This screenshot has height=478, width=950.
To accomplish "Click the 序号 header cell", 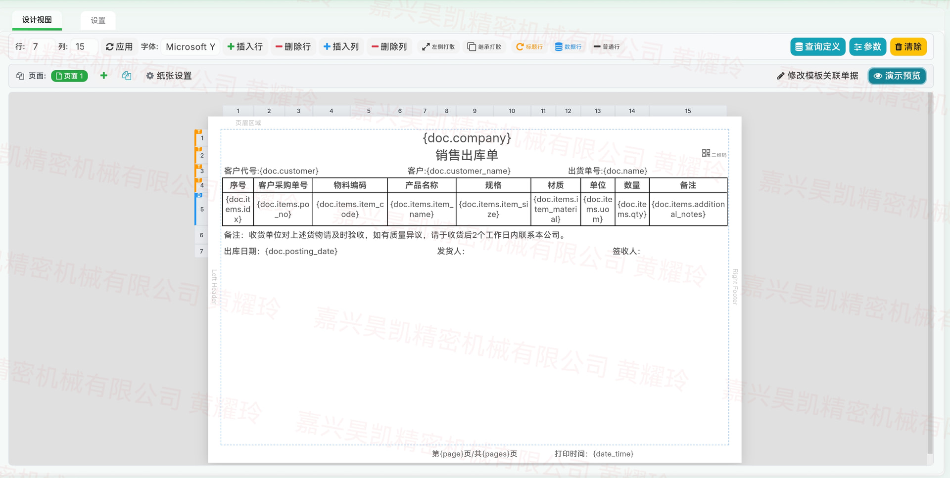I will [x=238, y=185].
